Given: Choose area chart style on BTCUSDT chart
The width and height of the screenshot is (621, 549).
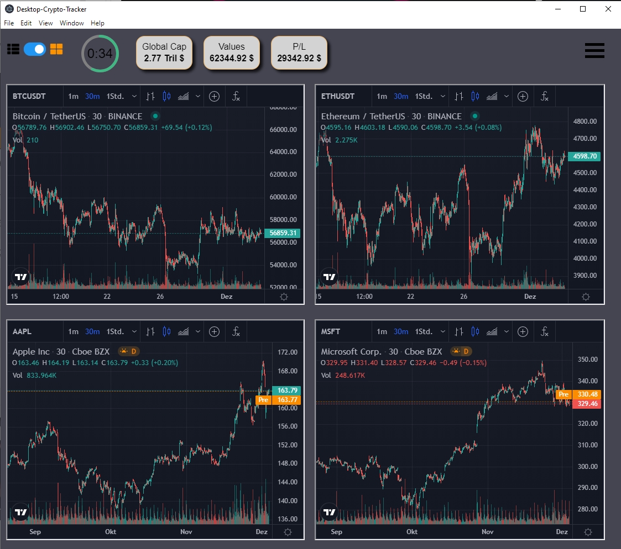Looking at the screenshot, I should click(x=183, y=96).
